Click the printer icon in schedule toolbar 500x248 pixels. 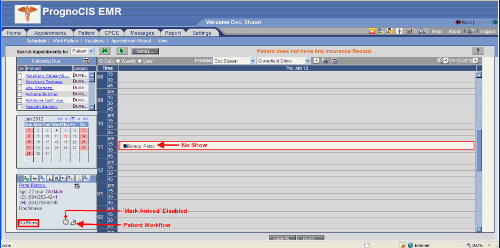(325, 61)
